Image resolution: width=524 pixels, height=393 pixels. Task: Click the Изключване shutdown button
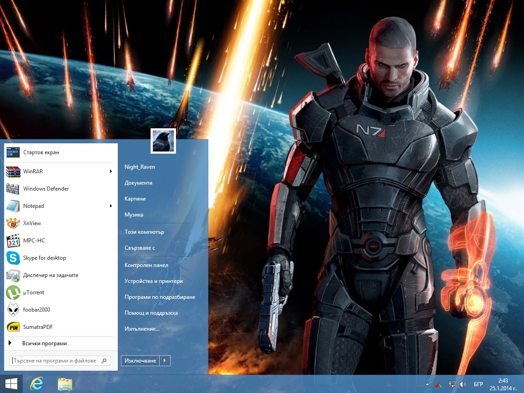click(141, 361)
